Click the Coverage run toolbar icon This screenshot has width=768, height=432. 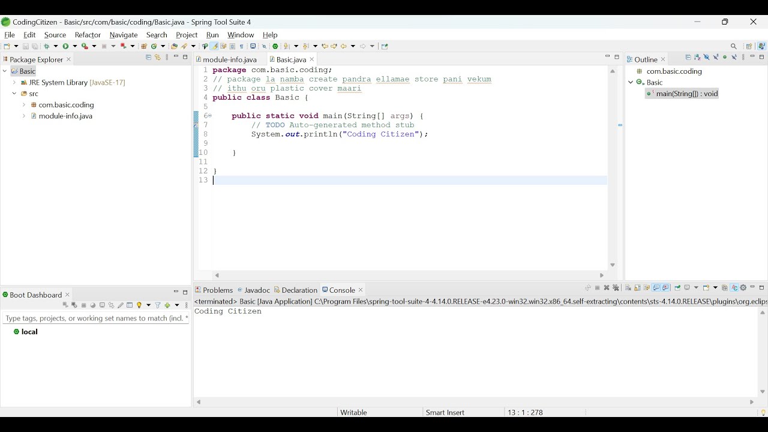pos(85,46)
